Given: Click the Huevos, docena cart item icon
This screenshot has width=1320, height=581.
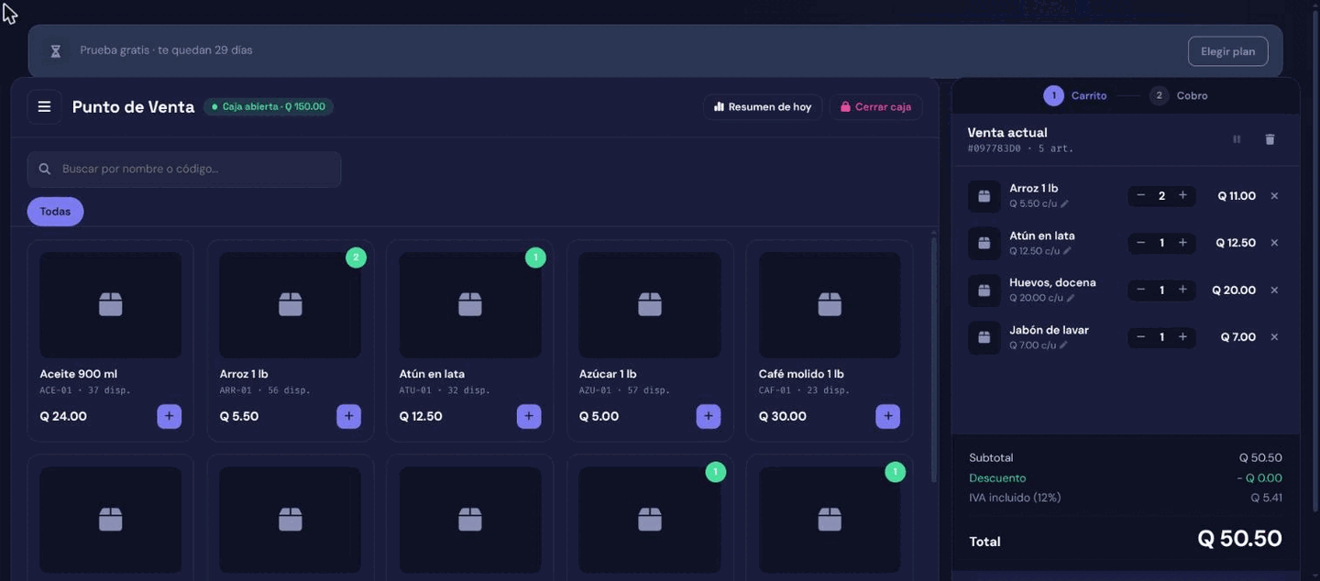Looking at the screenshot, I should pos(984,290).
